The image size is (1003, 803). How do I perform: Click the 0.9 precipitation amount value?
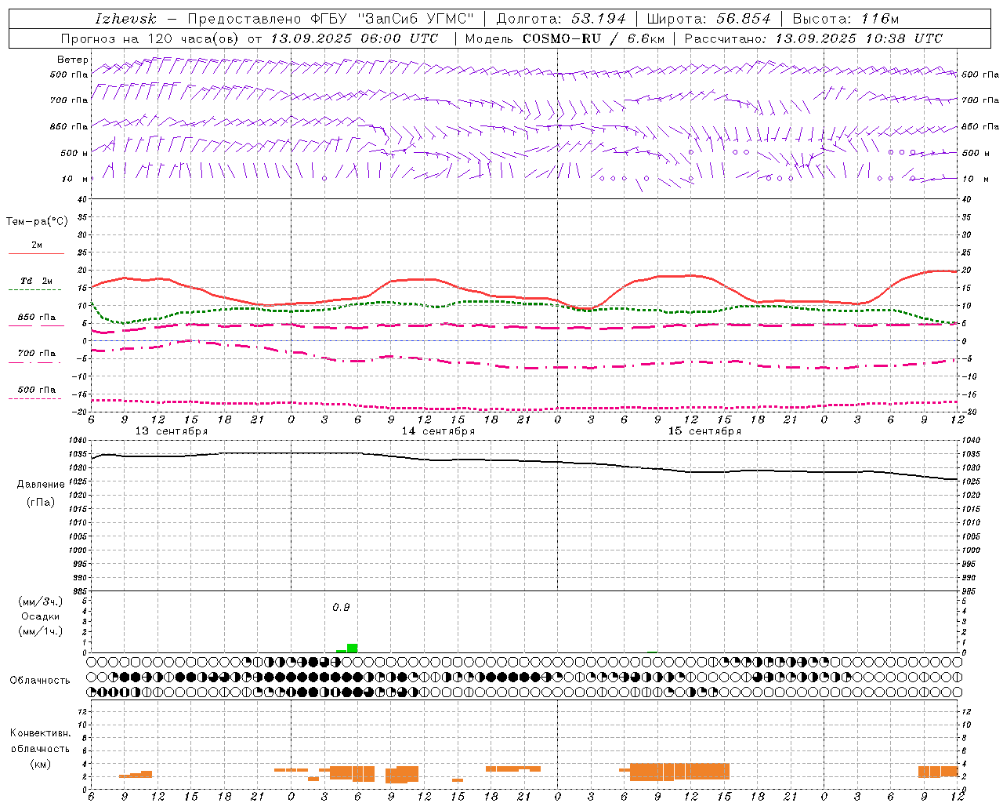(x=341, y=607)
